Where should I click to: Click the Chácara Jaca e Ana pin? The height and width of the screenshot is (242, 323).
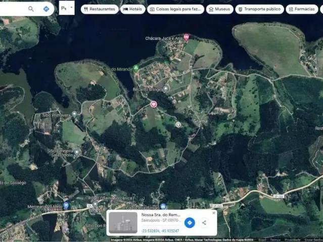tap(186, 37)
